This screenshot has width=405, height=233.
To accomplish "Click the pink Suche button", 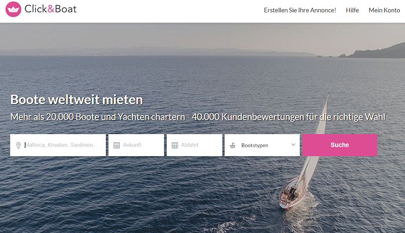I will pos(340,145).
